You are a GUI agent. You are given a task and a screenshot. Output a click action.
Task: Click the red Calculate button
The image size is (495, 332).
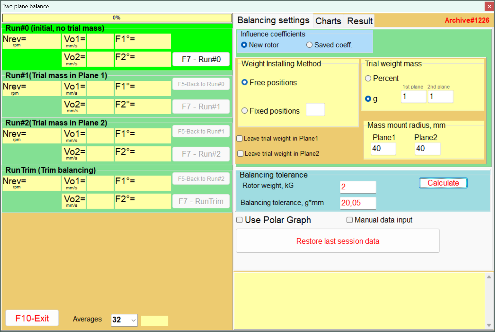click(443, 183)
